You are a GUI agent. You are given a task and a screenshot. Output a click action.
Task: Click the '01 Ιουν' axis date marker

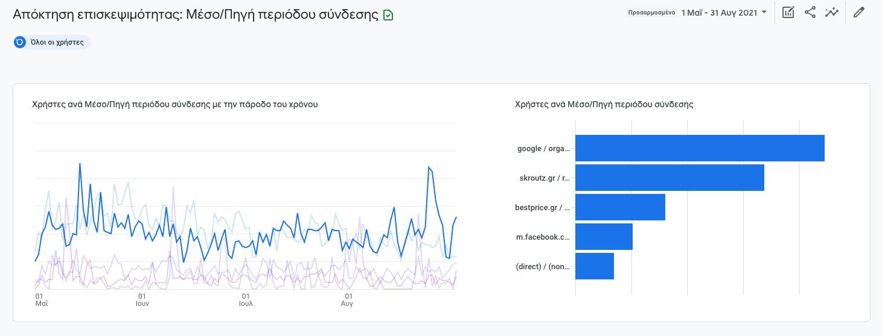142,300
